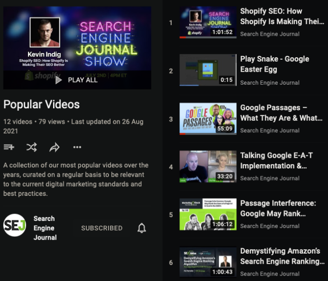Screen dimensions: 328x281
Task: Click channel name under Shopify SEO video
Action: click(270, 34)
